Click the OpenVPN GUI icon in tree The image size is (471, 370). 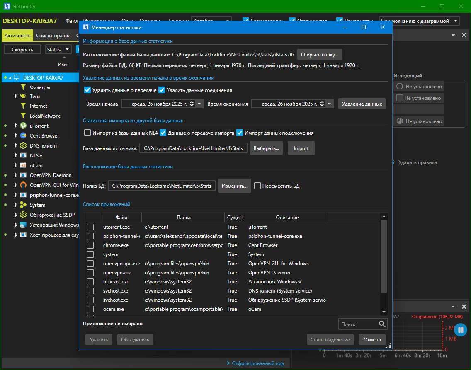pyautogui.click(x=23, y=185)
